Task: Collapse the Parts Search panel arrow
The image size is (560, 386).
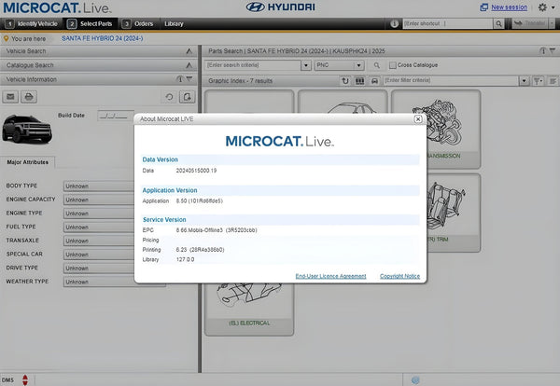Action: [553, 51]
